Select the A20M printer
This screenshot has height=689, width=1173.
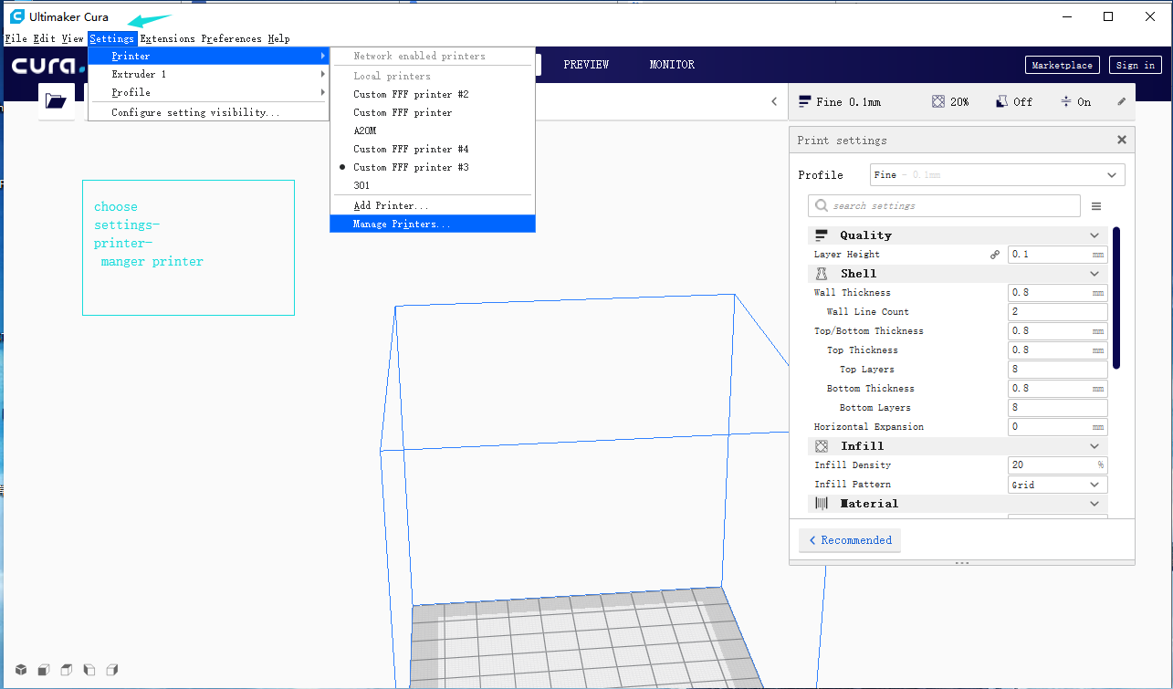tap(364, 130)
